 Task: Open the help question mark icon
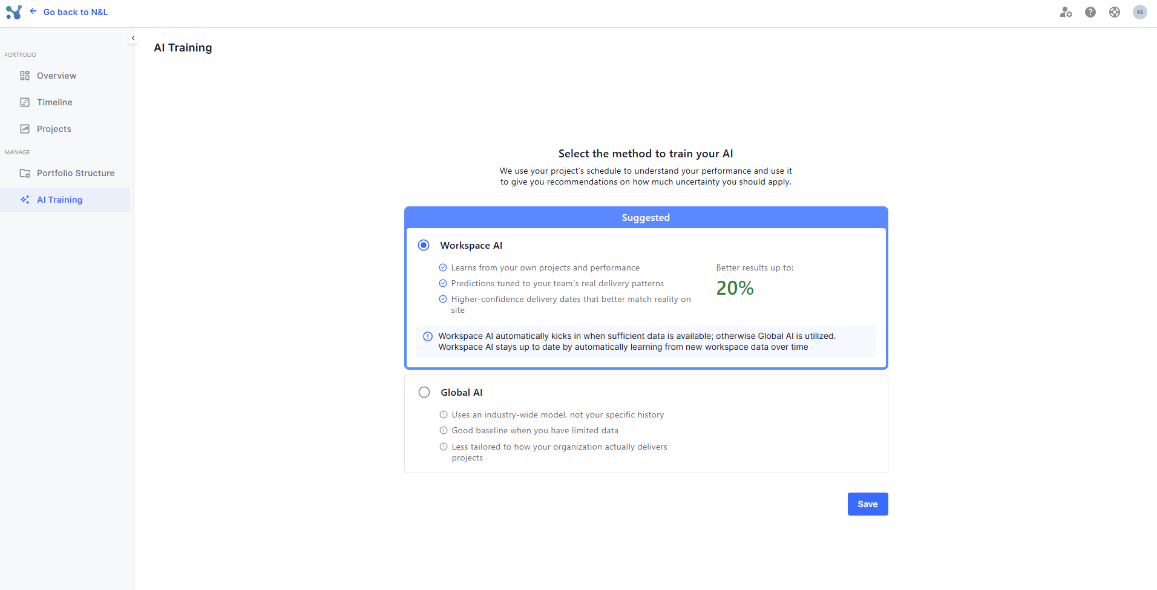click(1090, 12)
